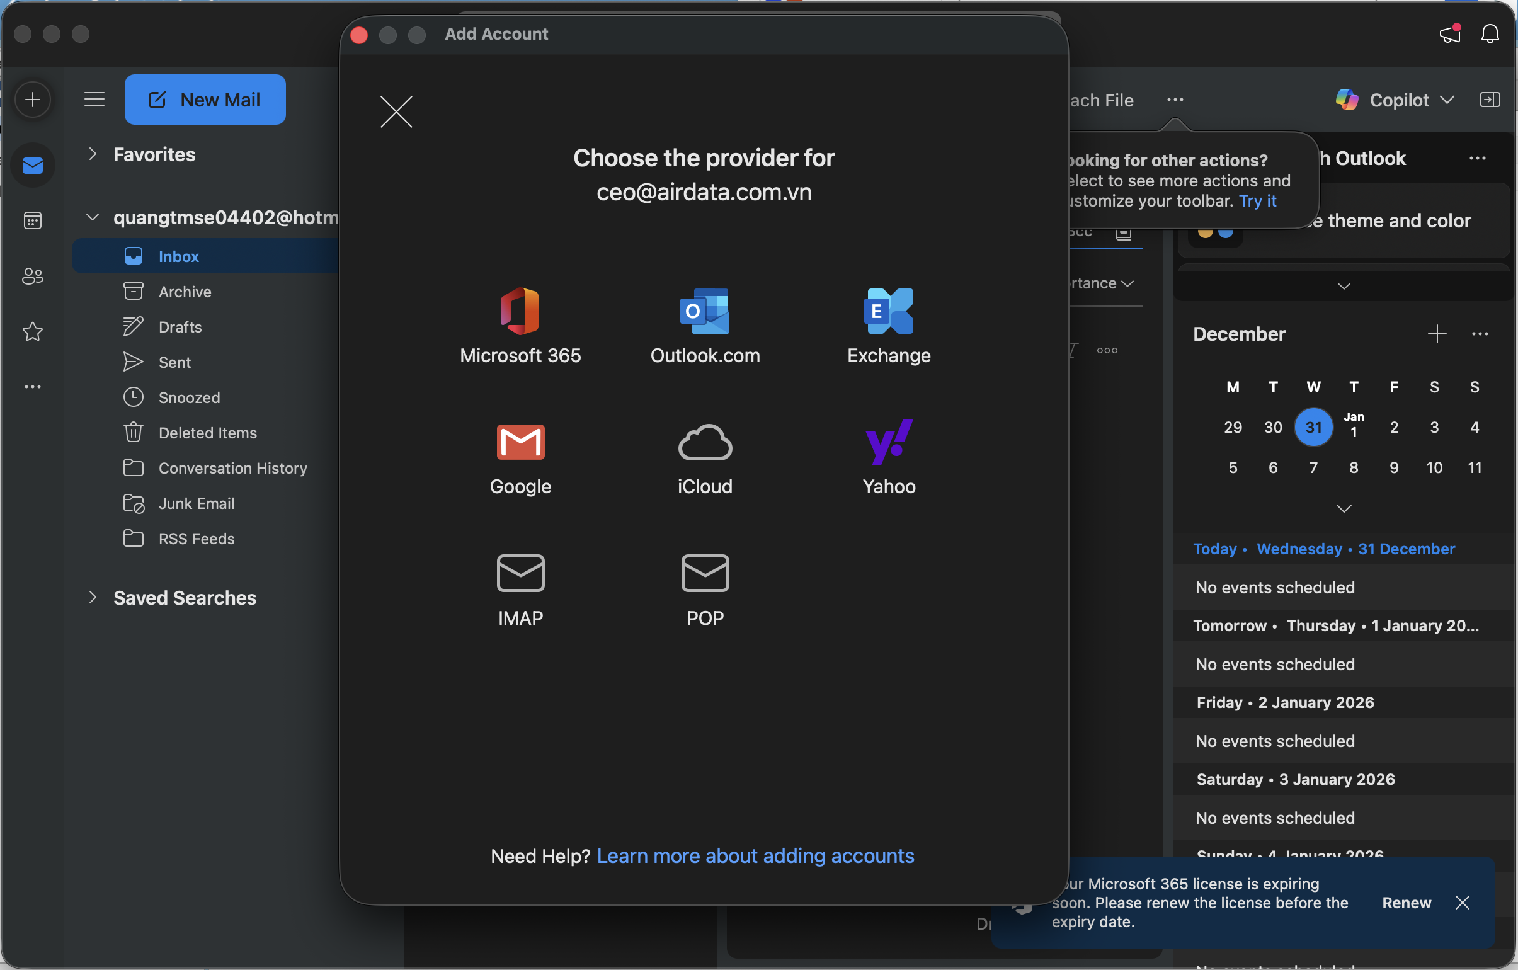
Task: Open the Calendar view in sidebar
Action: coord(33,220)
